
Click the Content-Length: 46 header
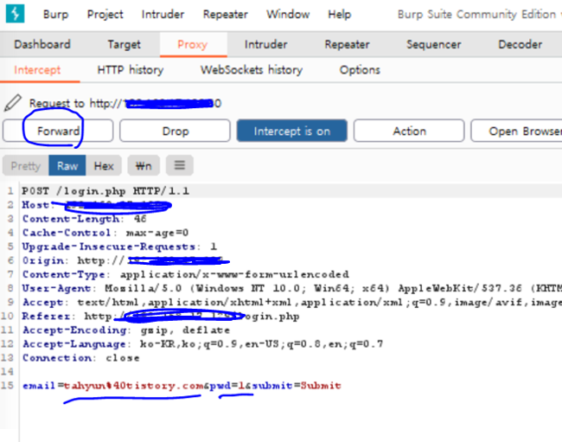point(84,219)
